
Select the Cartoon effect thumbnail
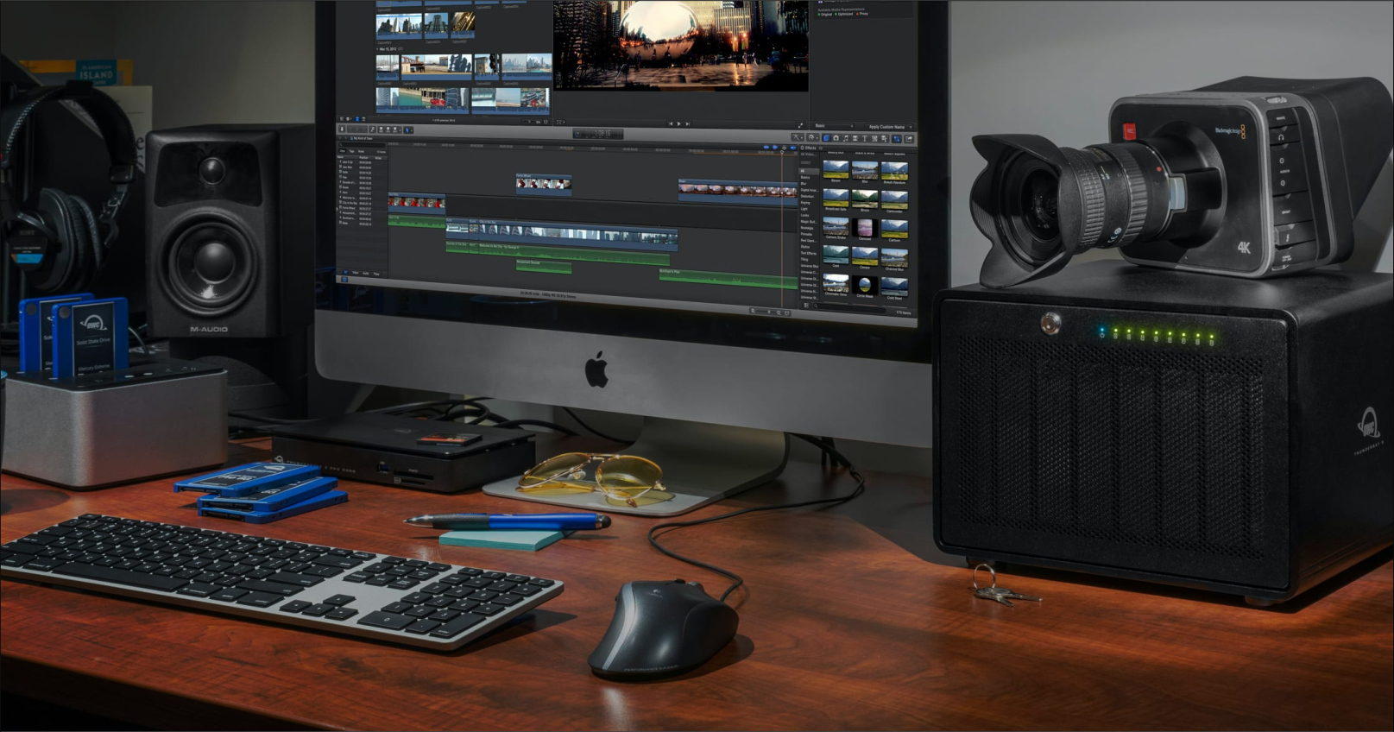(894, 230)
